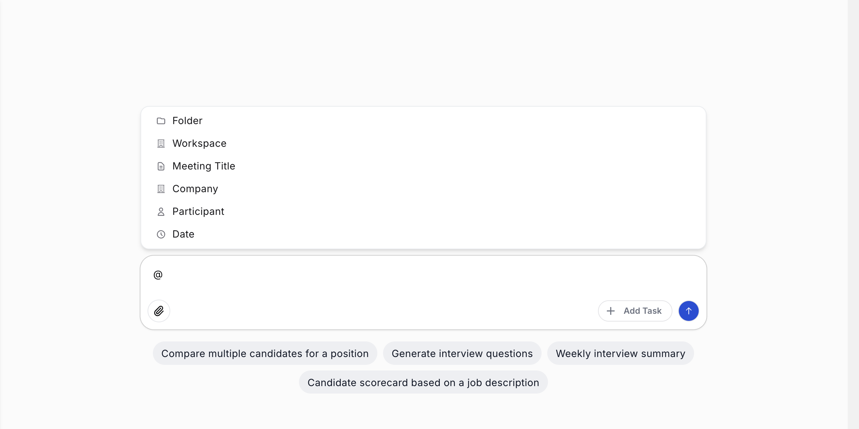The width and height of the screenshot is (859, 429).
Task: Select the Company mention option
Action: [195, 189]
